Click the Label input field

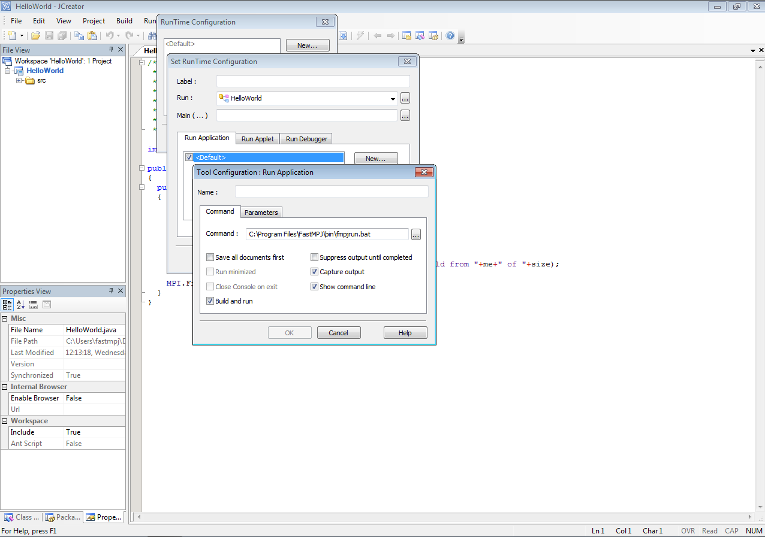313,81
